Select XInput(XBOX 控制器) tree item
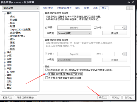Screen dimensions: 137x102 tap(21, 30)
